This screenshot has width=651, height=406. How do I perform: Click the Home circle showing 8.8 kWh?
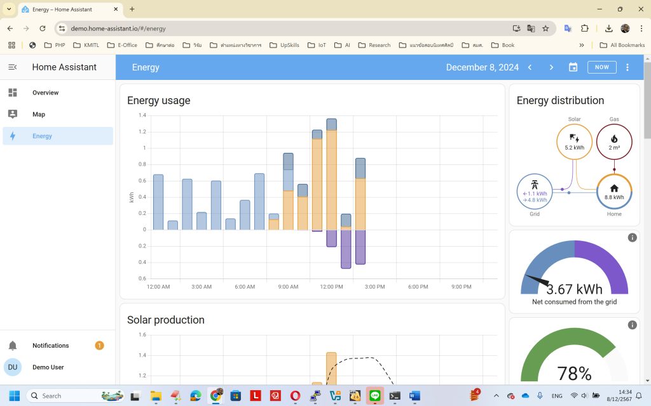pyautogui.click(x=614, y=192)
